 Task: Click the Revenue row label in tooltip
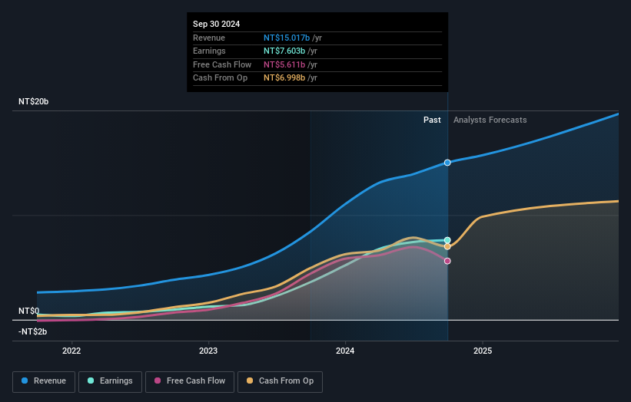pos(209,38)
